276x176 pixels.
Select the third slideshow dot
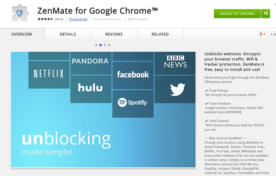pyautogui.click(x=105, y=45)
